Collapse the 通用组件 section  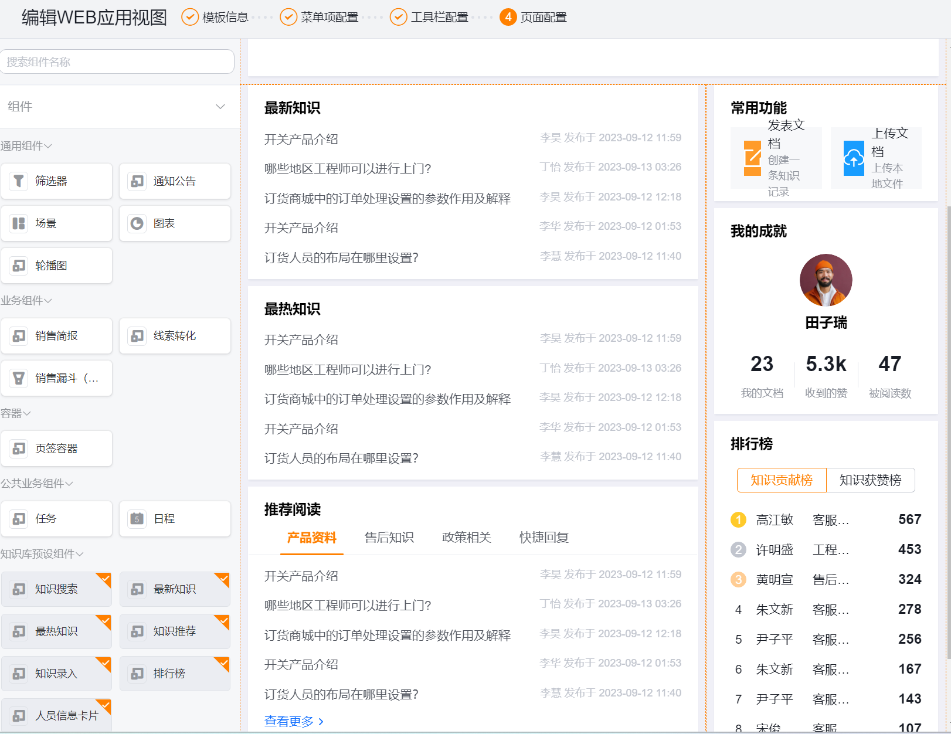click(47, 145)
